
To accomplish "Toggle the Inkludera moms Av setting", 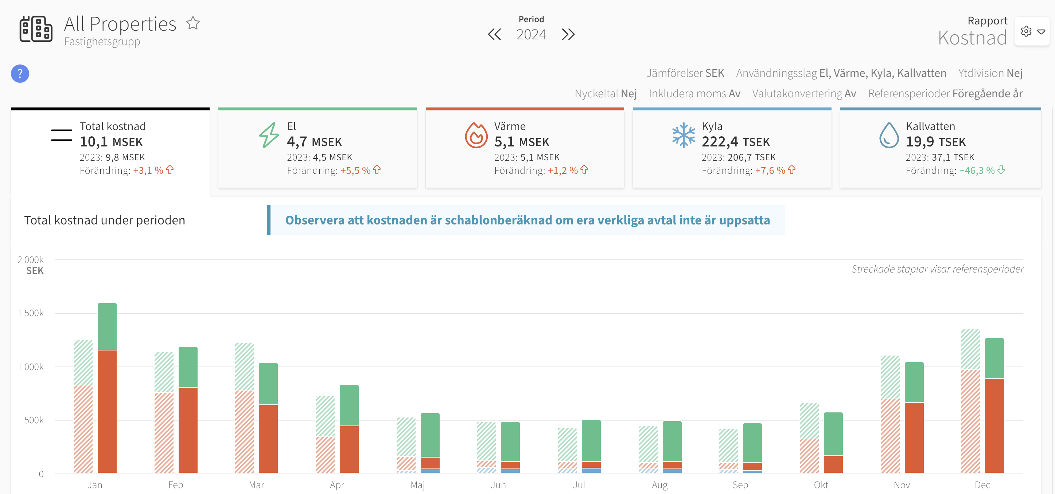I will pos(694,94).
